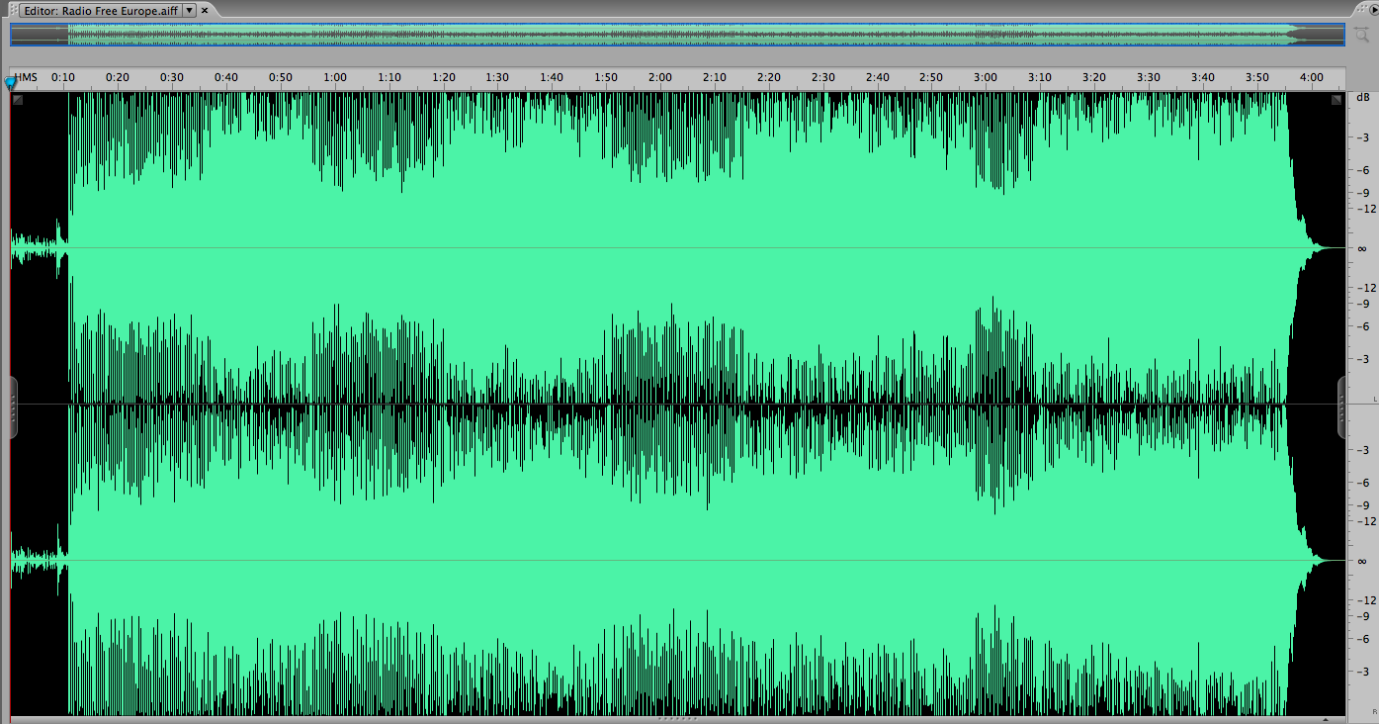The image size is (1379, 724).
Task: Click the ∞ mark on the right channel dB scale
Action: [x=1362, y=562]
